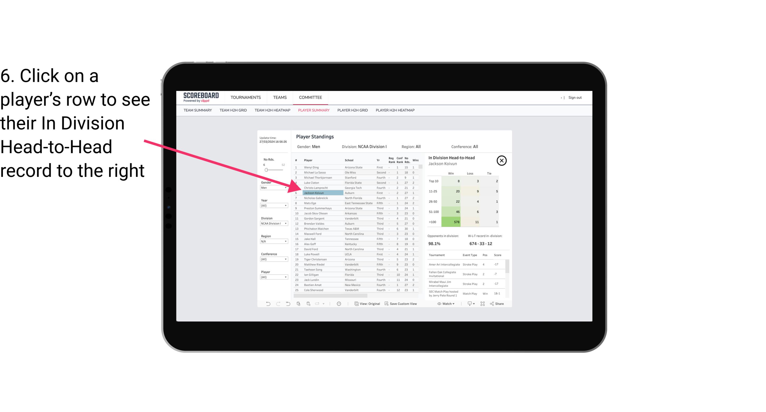The height and width of the screenshot is (412, 766).
Task: Click the Redo icon in toolbar
Action: pyautogui.click(x=278, y=304)
